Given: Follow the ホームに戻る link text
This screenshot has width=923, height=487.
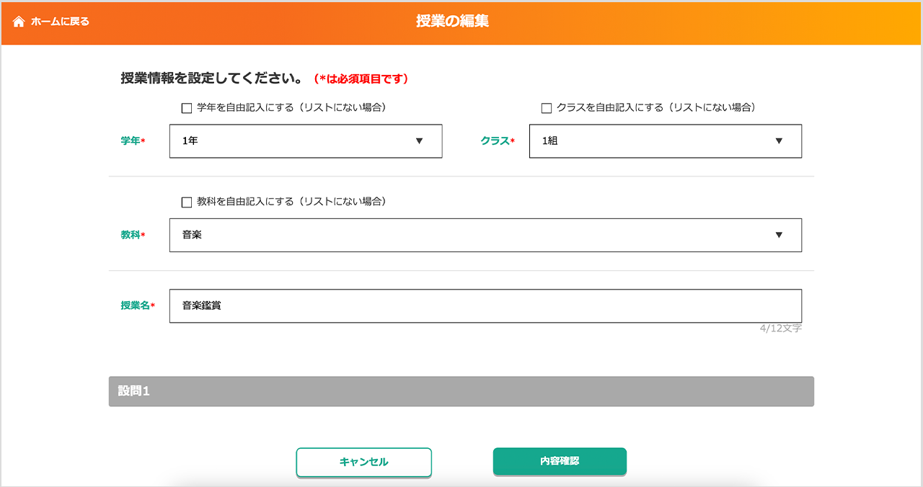Looking at the screenshot, I should [60, 22].
